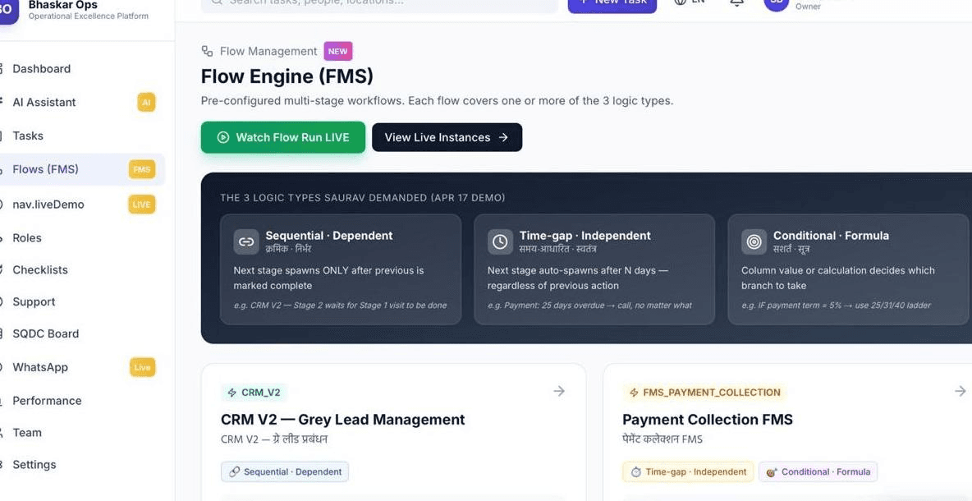Click the Live badge beside WhatsApp
Viewport: 972px width, 501px height.
(x=142, y=367)
